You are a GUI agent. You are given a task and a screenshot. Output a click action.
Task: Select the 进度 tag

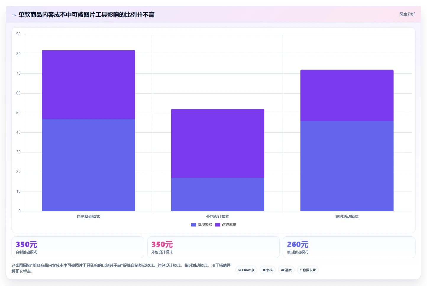286,270
